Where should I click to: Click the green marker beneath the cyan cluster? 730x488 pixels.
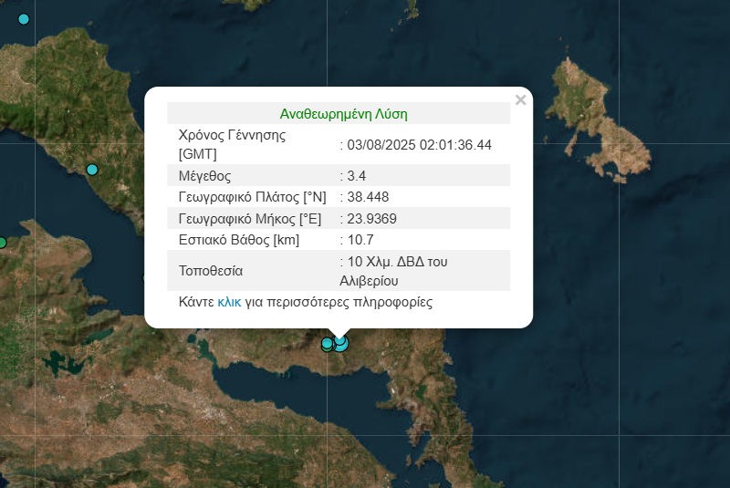327,348
